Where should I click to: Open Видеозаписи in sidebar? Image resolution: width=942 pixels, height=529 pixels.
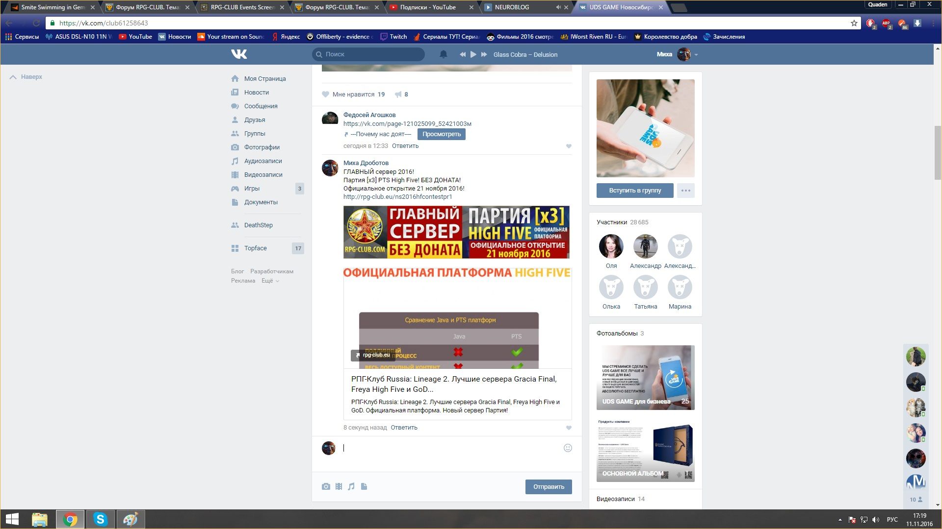click(263, 174)
